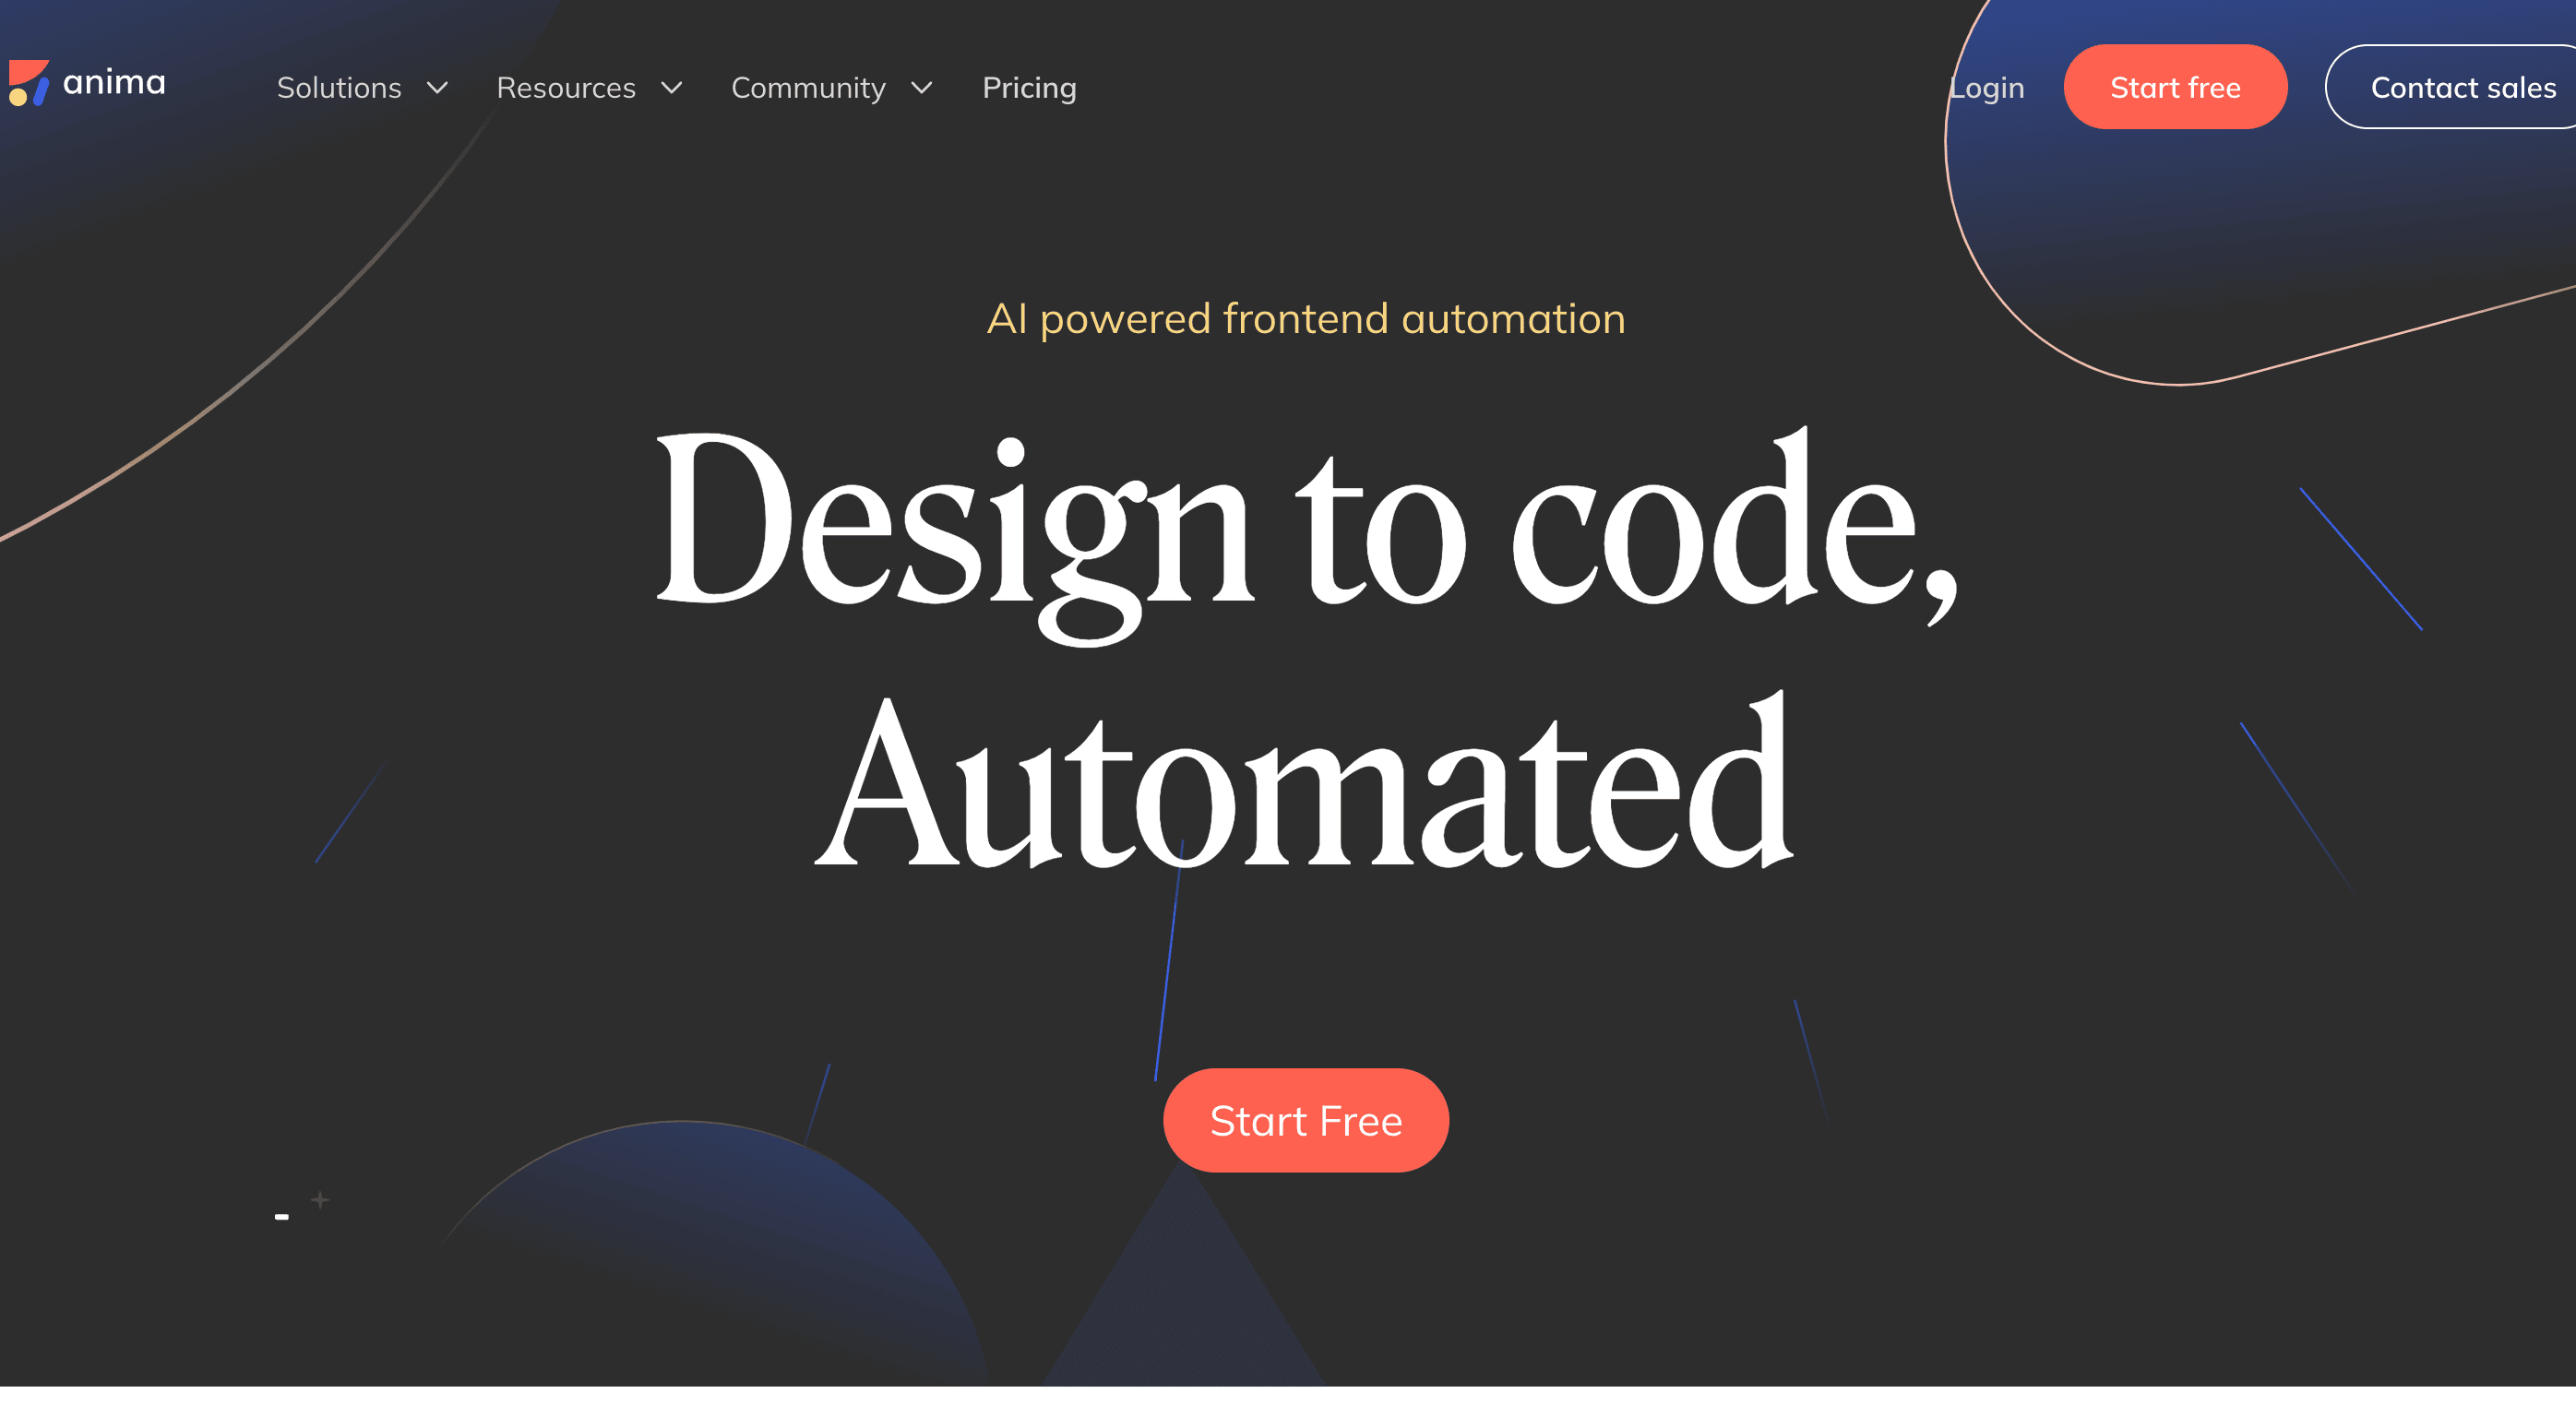The height and width of the screenshot is (1417, 2576).
Task: Toggle the Resources menu chevron indicator
Action: (x=670, y=86)
